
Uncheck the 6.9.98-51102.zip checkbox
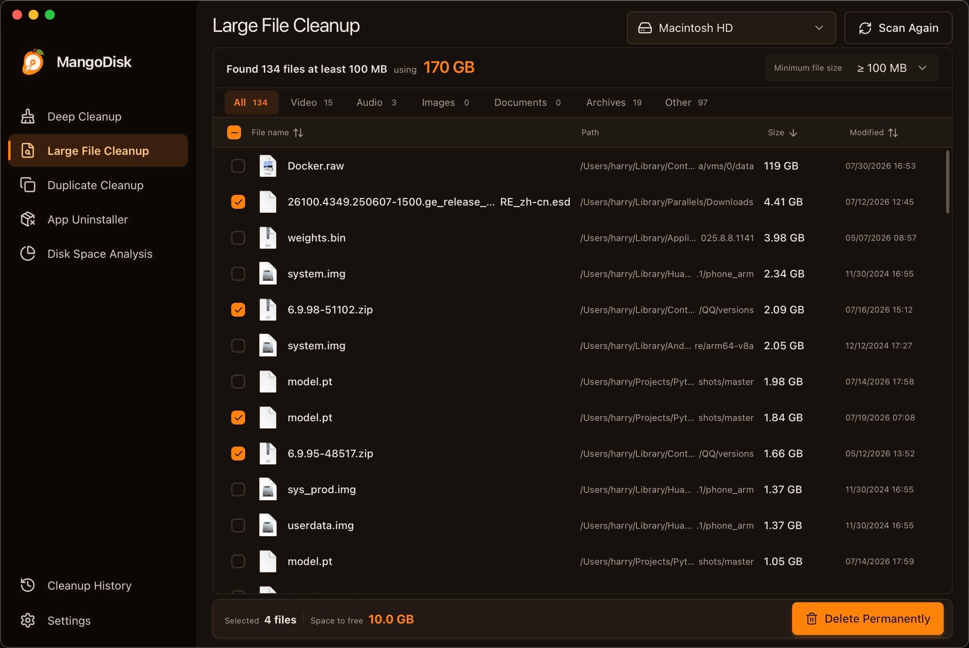(x=238, y=310)
